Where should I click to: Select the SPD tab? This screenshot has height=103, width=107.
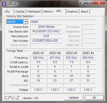tap(60, 11)
